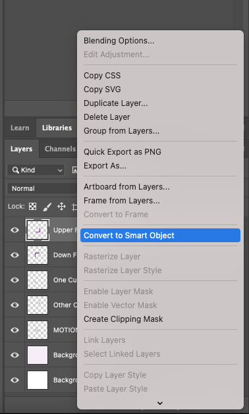Click greyed Copy Layer Style item
The width and height of the screenshot is (249, 414).
tap(115, 375)
